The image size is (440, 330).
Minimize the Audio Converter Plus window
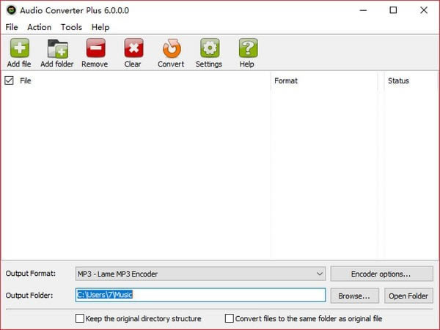point(364,10)
